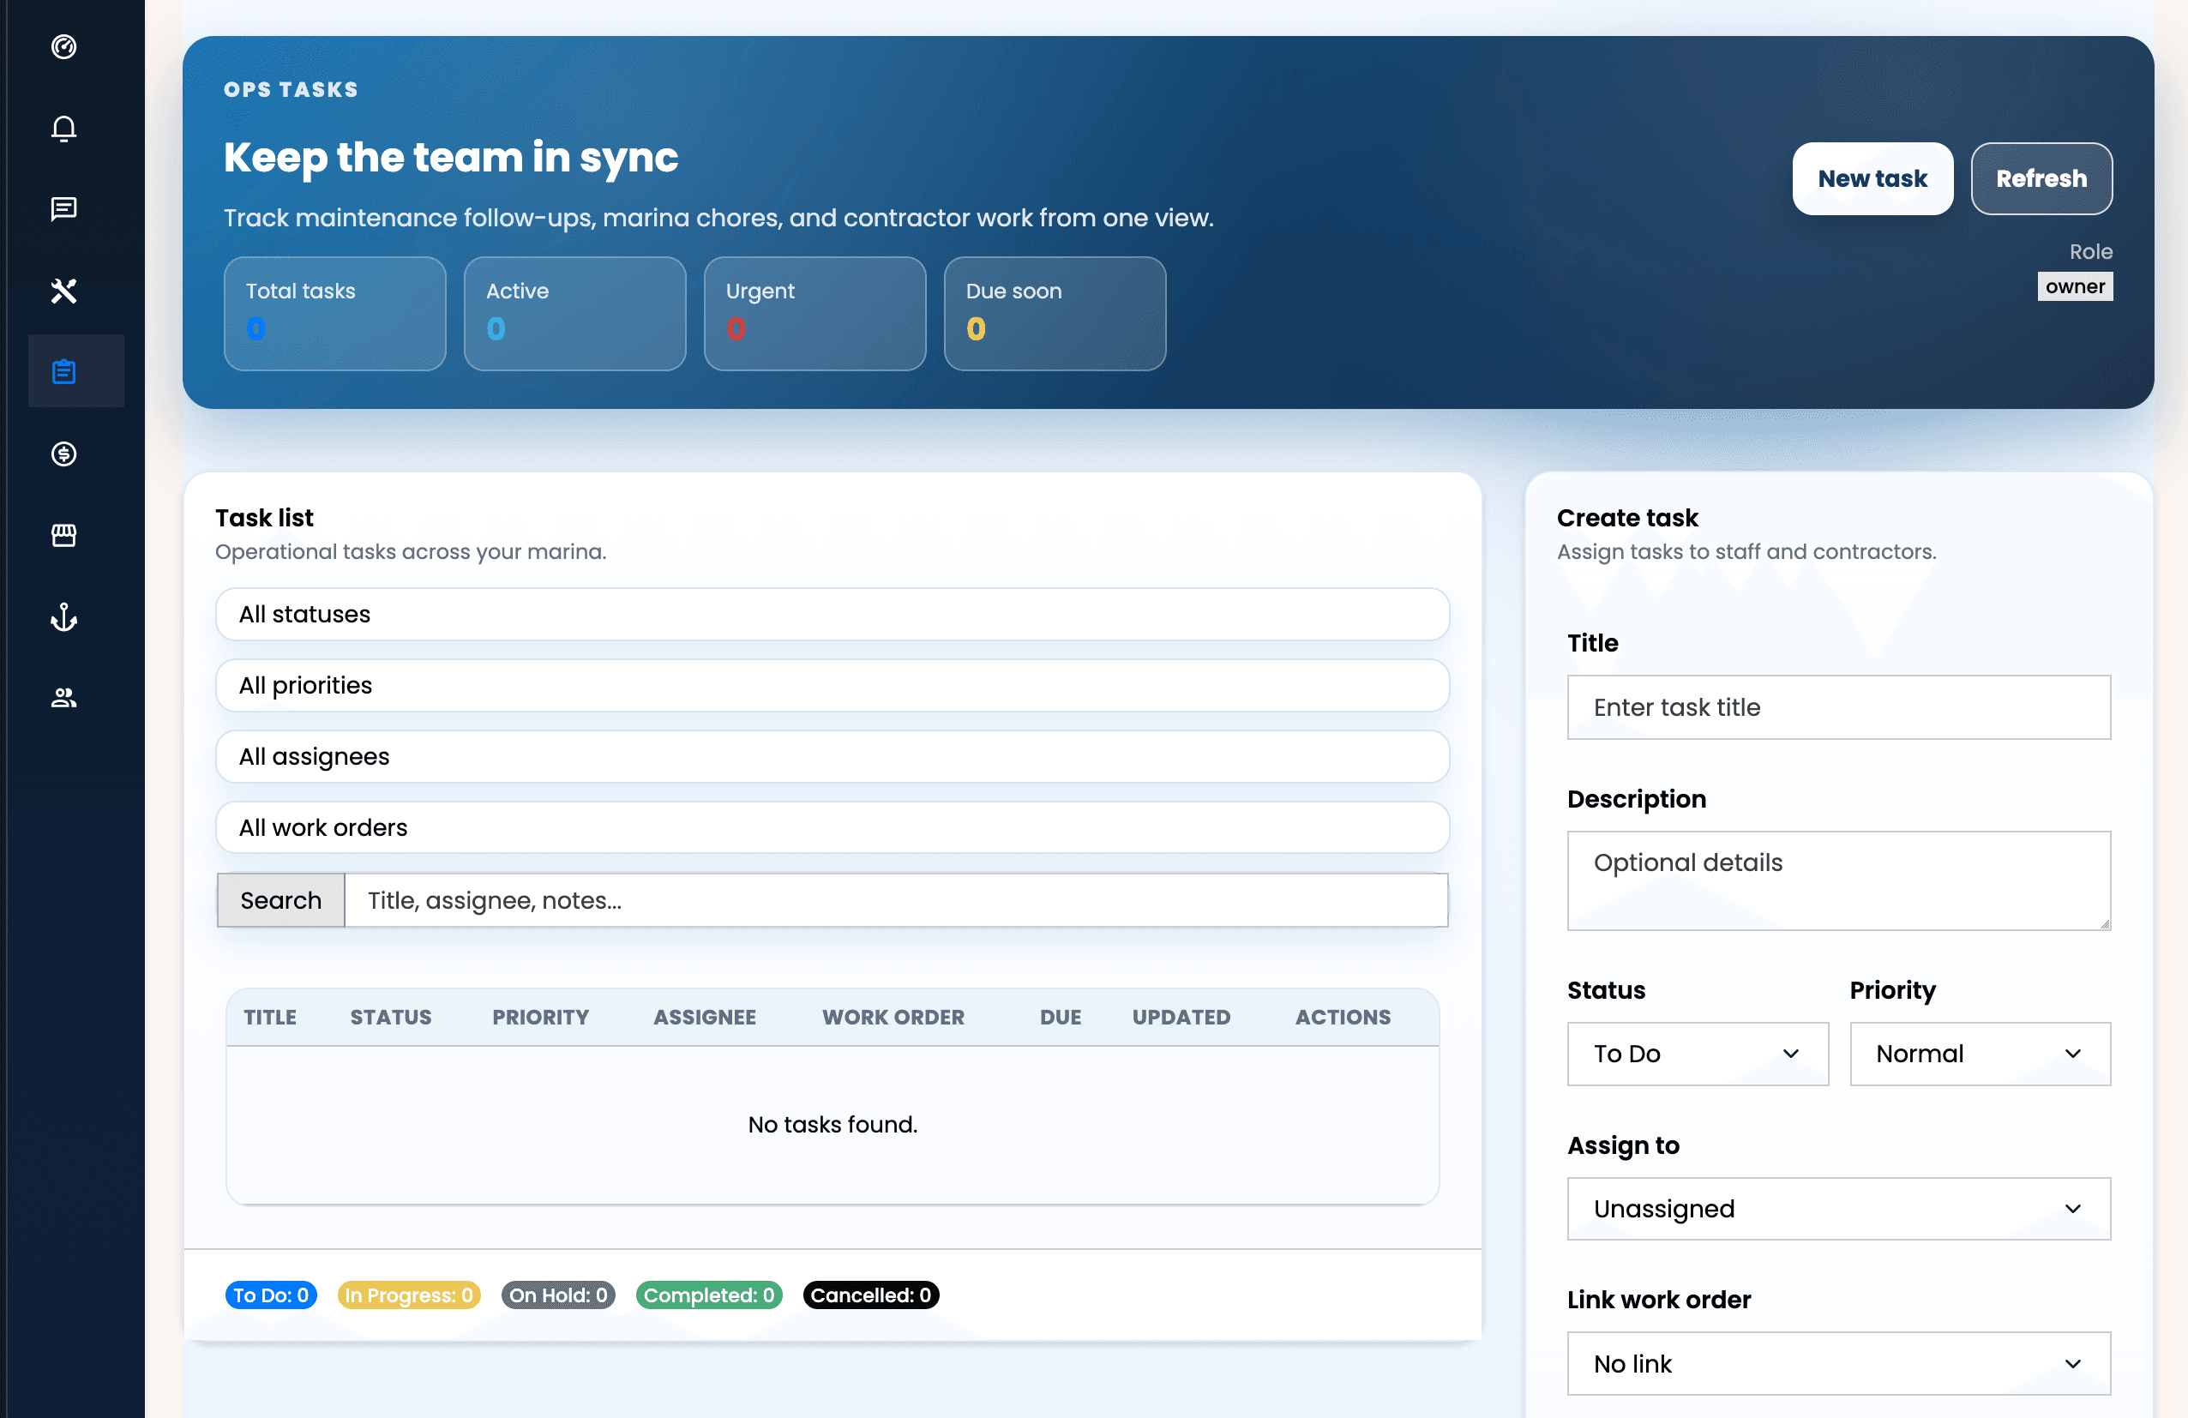Open the All statuses filter

(832, 614)
